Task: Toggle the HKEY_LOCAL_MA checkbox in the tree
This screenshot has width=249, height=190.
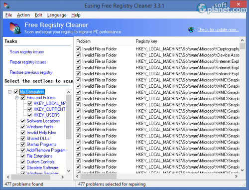Action: coord(30,103)
